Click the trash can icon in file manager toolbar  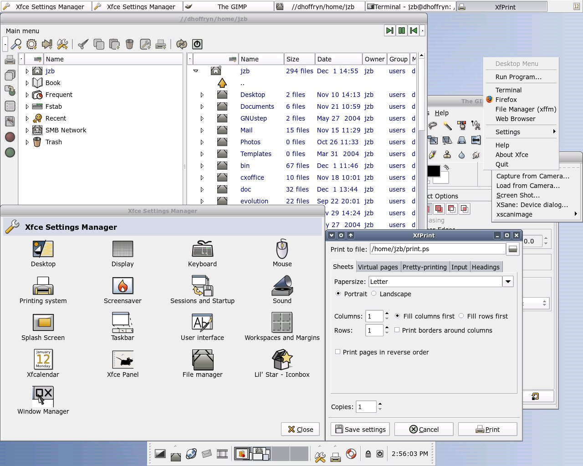pyautogui.click(x=129, y=44)
